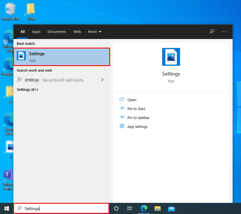241x214 pixels.
Task: Open the search feedback icon
Action: pos(212,31)
